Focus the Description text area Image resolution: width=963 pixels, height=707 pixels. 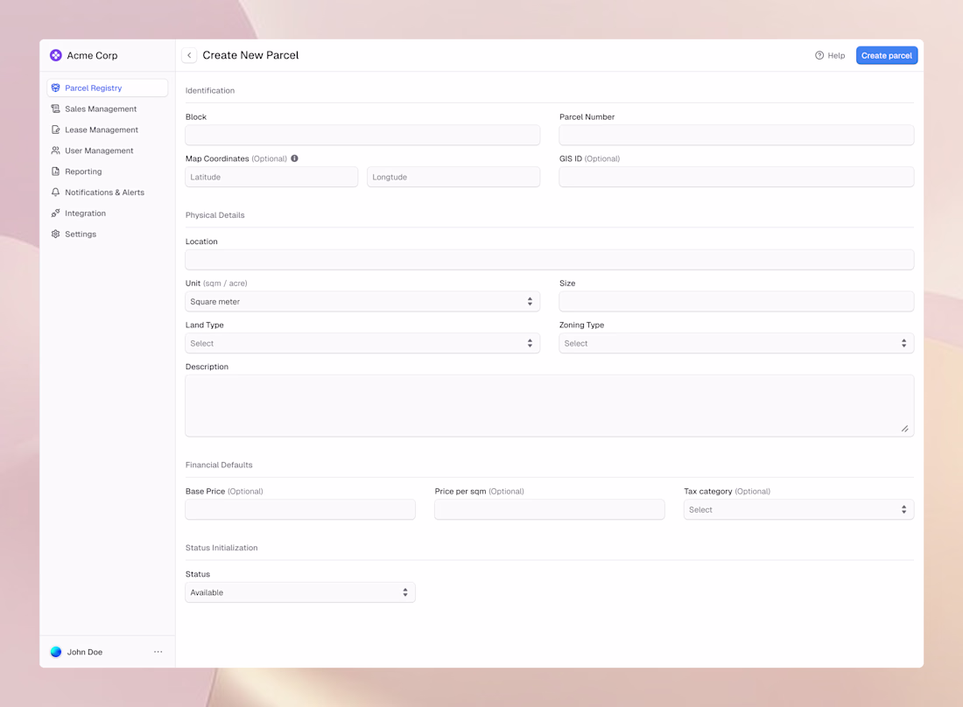550,406
